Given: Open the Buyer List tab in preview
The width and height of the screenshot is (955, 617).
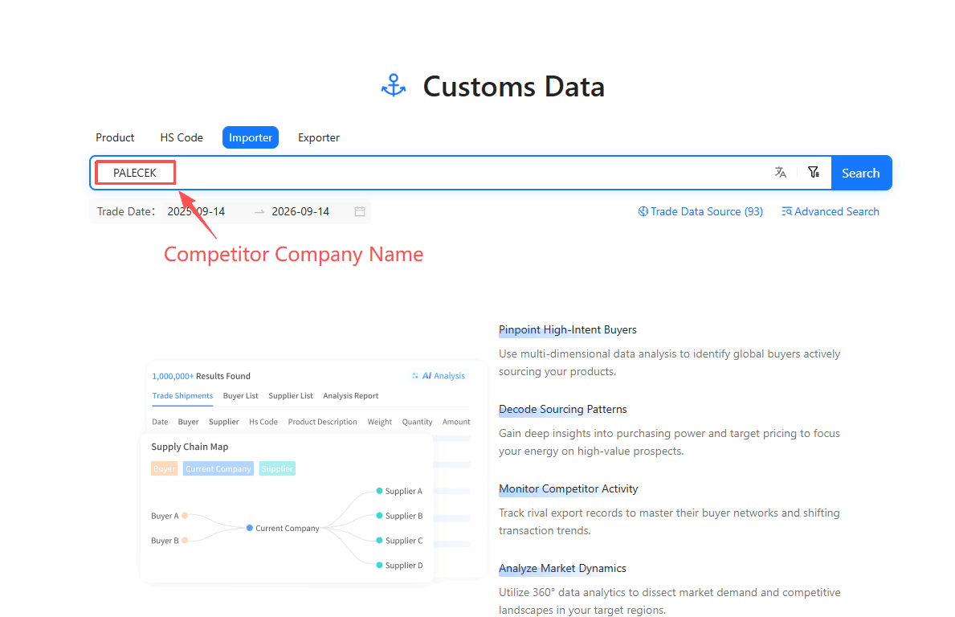Looking at the screenshot, I should click(241, 396).
